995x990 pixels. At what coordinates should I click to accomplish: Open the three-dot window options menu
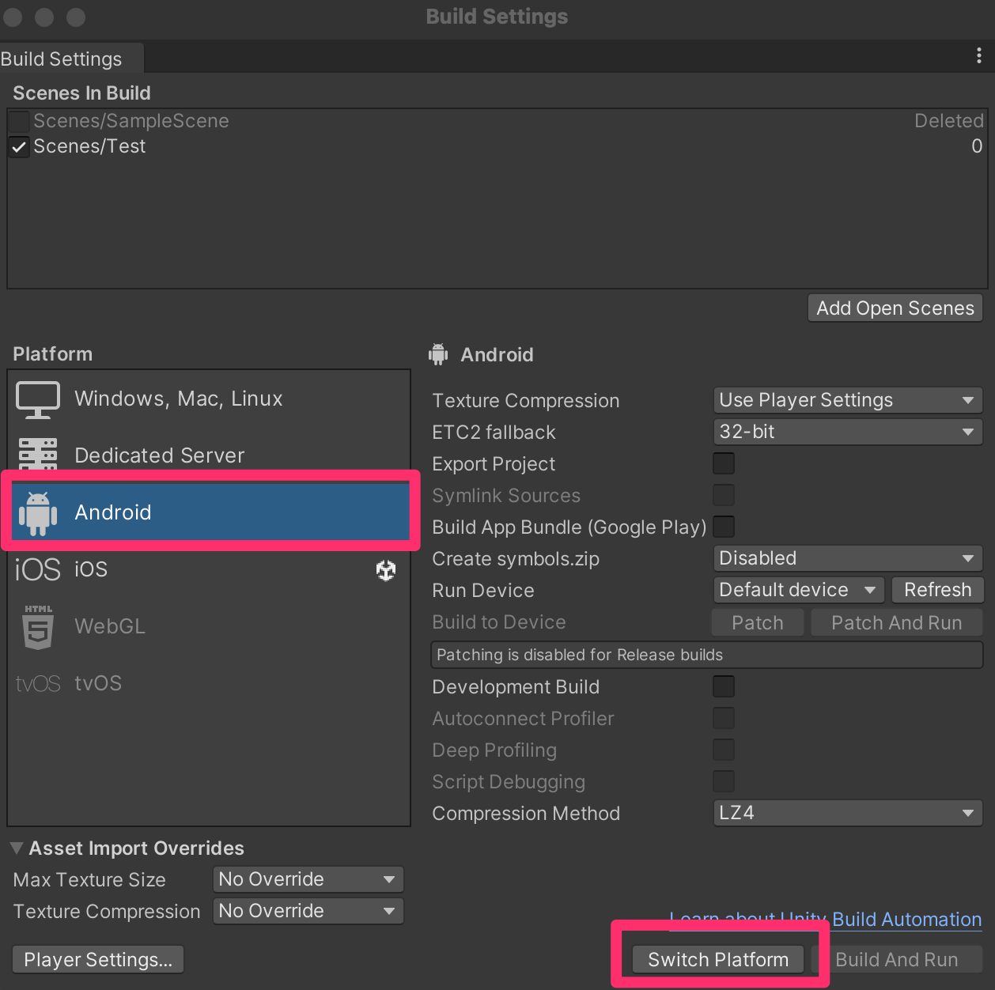(x=979, y=55)
